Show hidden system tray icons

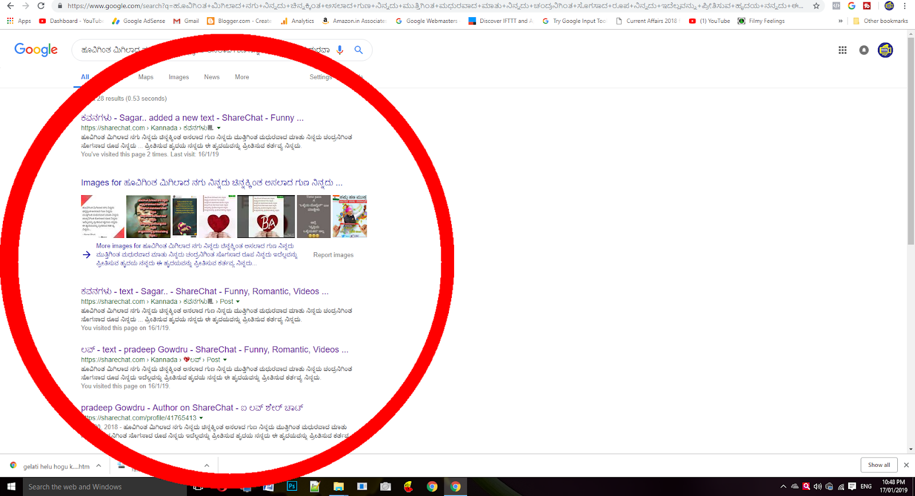pyautogui.click(x=783, y=487)
